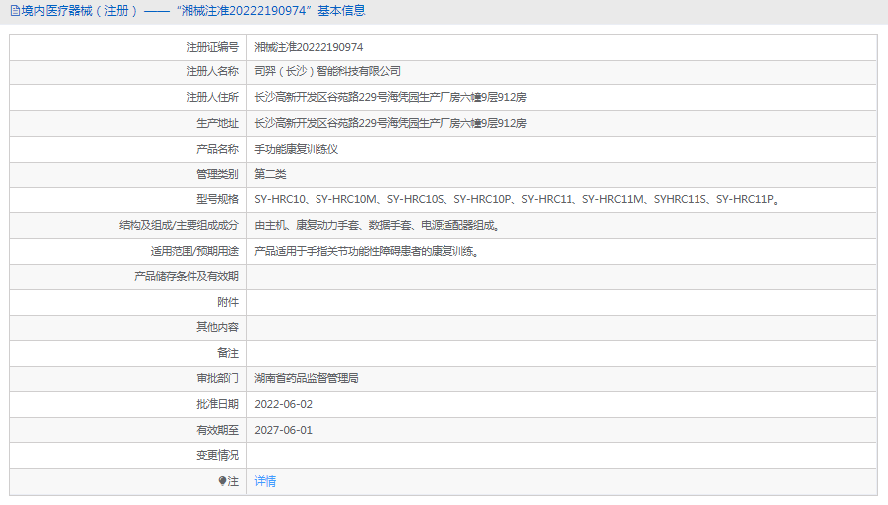Image resolution: width=888 pixels, height=505 pixels.
Task: Click the 变更情况 label
Action: click(217, 455)
